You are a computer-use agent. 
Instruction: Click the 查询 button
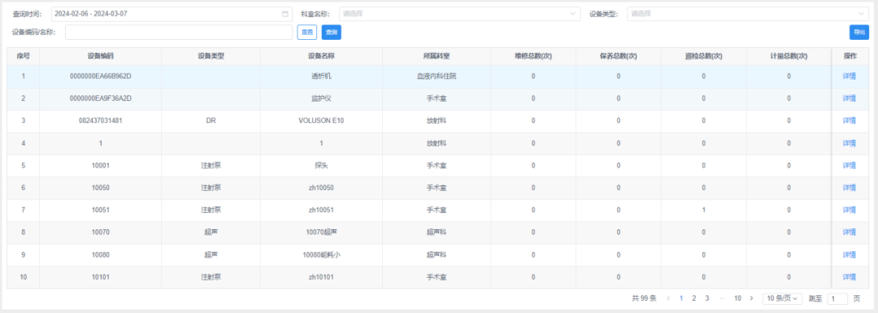click(332, 33)
